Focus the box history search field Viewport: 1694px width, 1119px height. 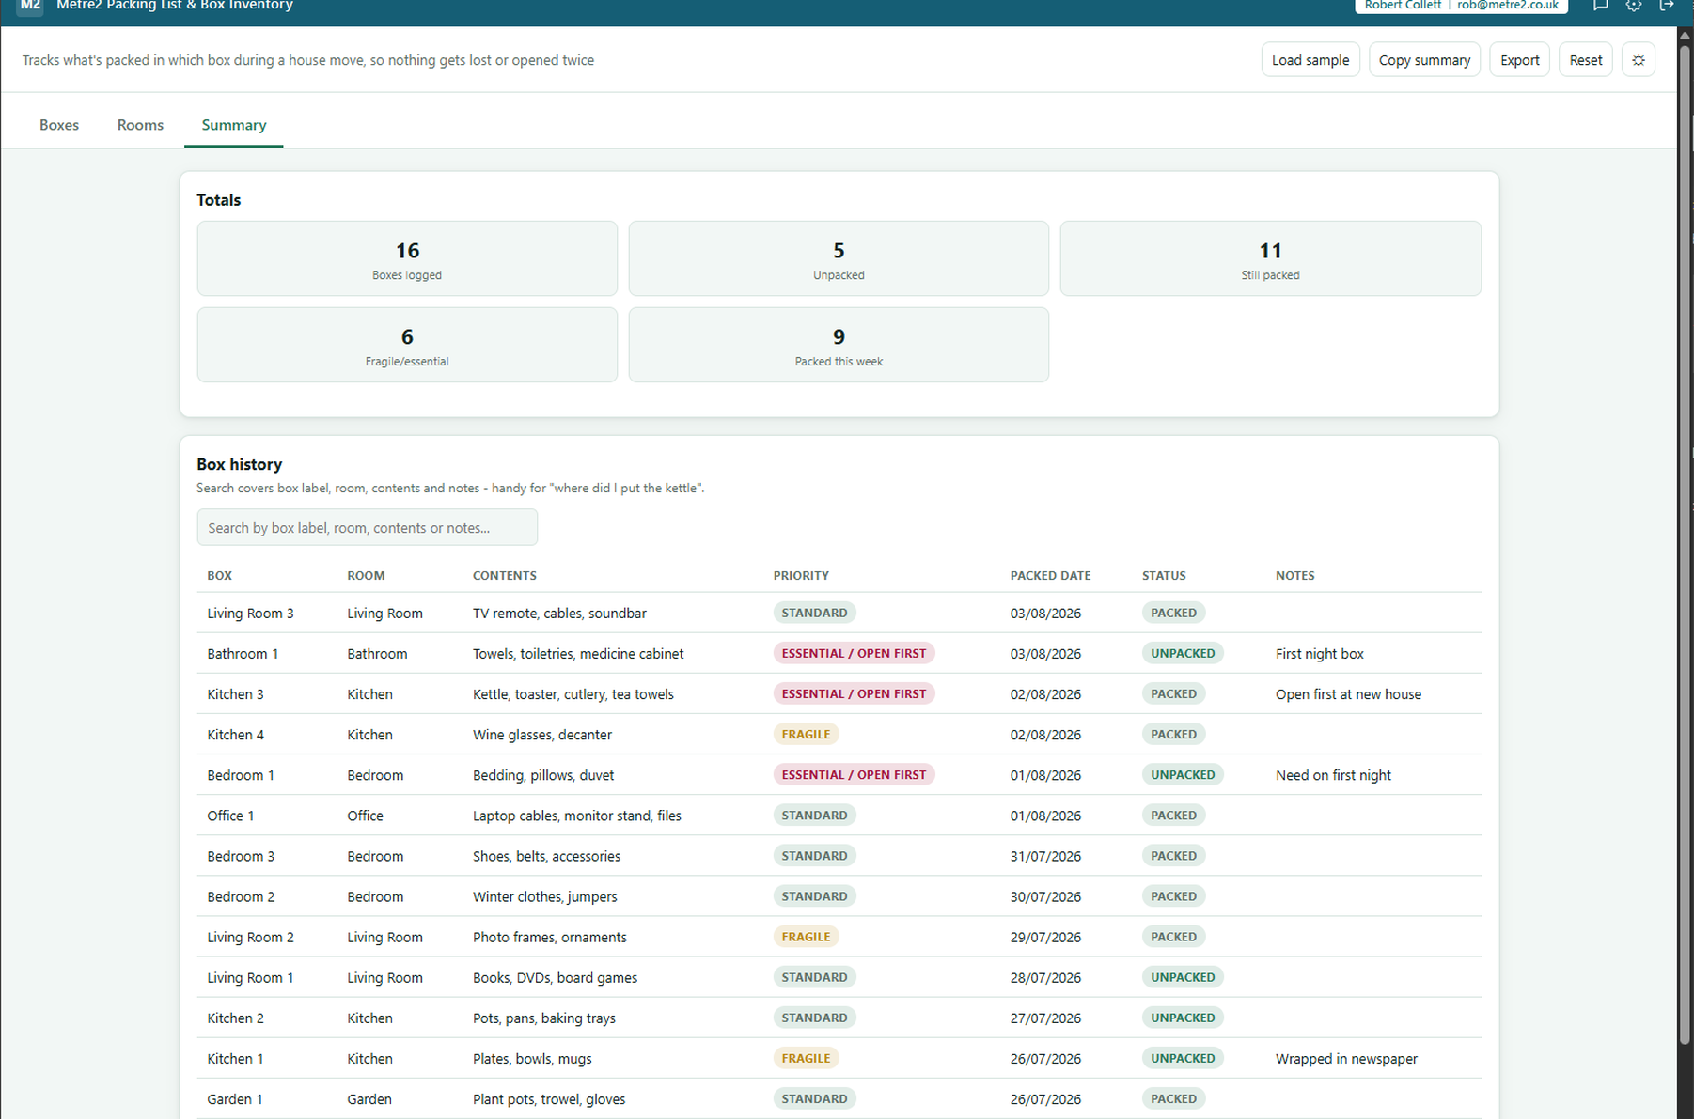(x=368, y=528)
